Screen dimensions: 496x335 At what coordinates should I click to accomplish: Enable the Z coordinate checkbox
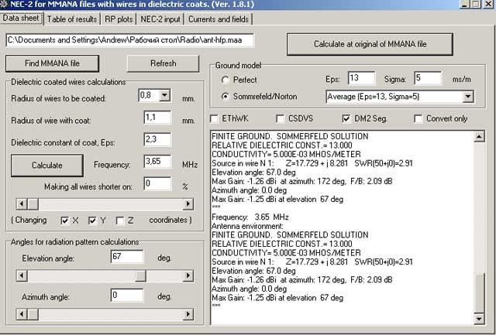click(x=120, y=220)
